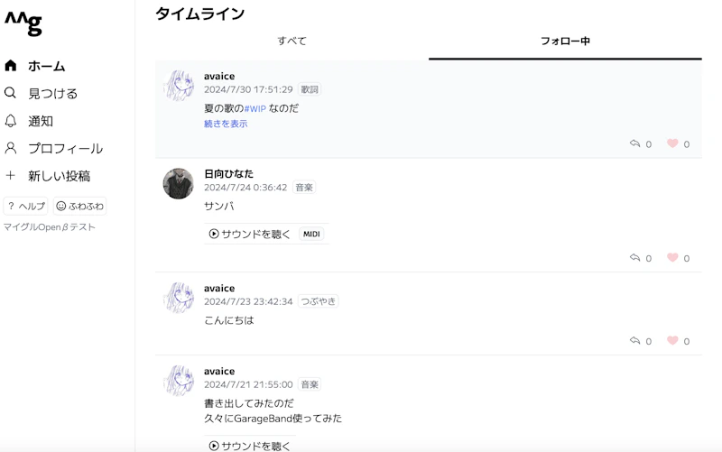Like the 日向ひなた samba post
The width and height of the screenshot is (722, 452).
click(x=672, y=258)
